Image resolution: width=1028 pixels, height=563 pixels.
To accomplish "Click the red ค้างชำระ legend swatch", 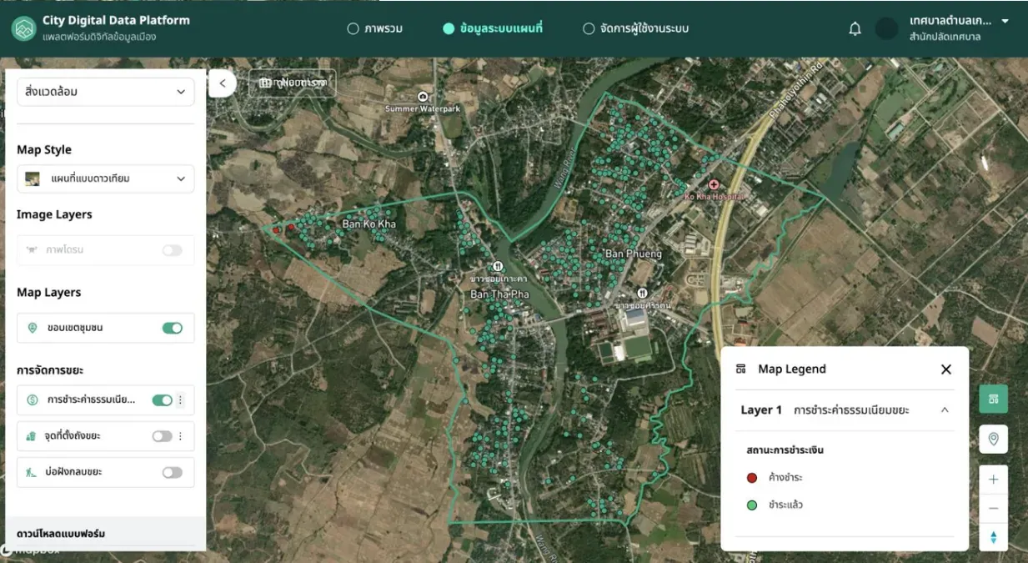I will (x=752, y=478).
